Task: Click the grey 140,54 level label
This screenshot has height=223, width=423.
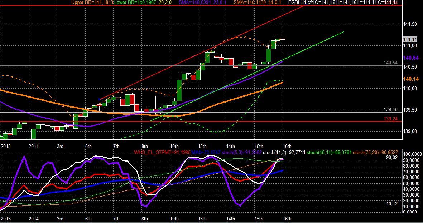Action: (391, 63)
